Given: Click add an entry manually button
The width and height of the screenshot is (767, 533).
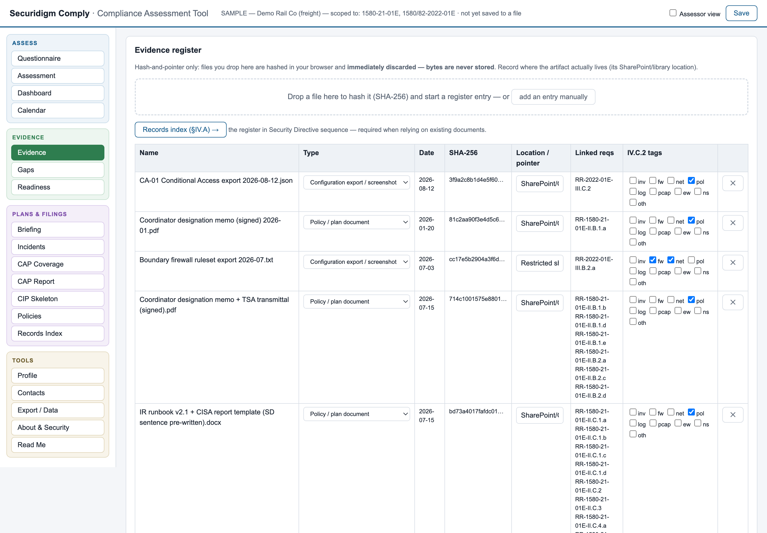Looking at the screenshot, I should [553, 97].
